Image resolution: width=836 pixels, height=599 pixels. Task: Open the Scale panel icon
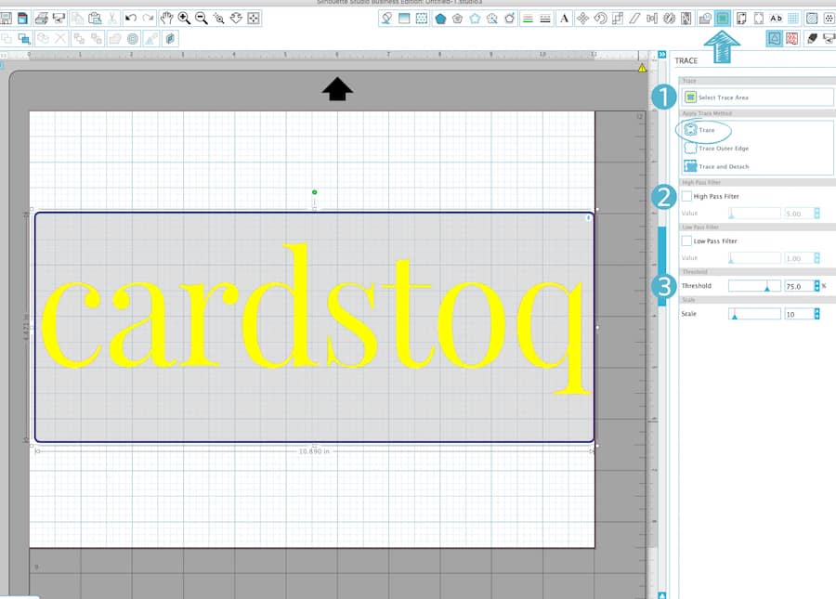(x=618, y=19)
